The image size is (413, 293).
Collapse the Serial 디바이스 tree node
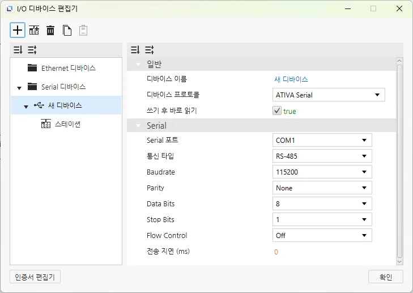[19, 87]
